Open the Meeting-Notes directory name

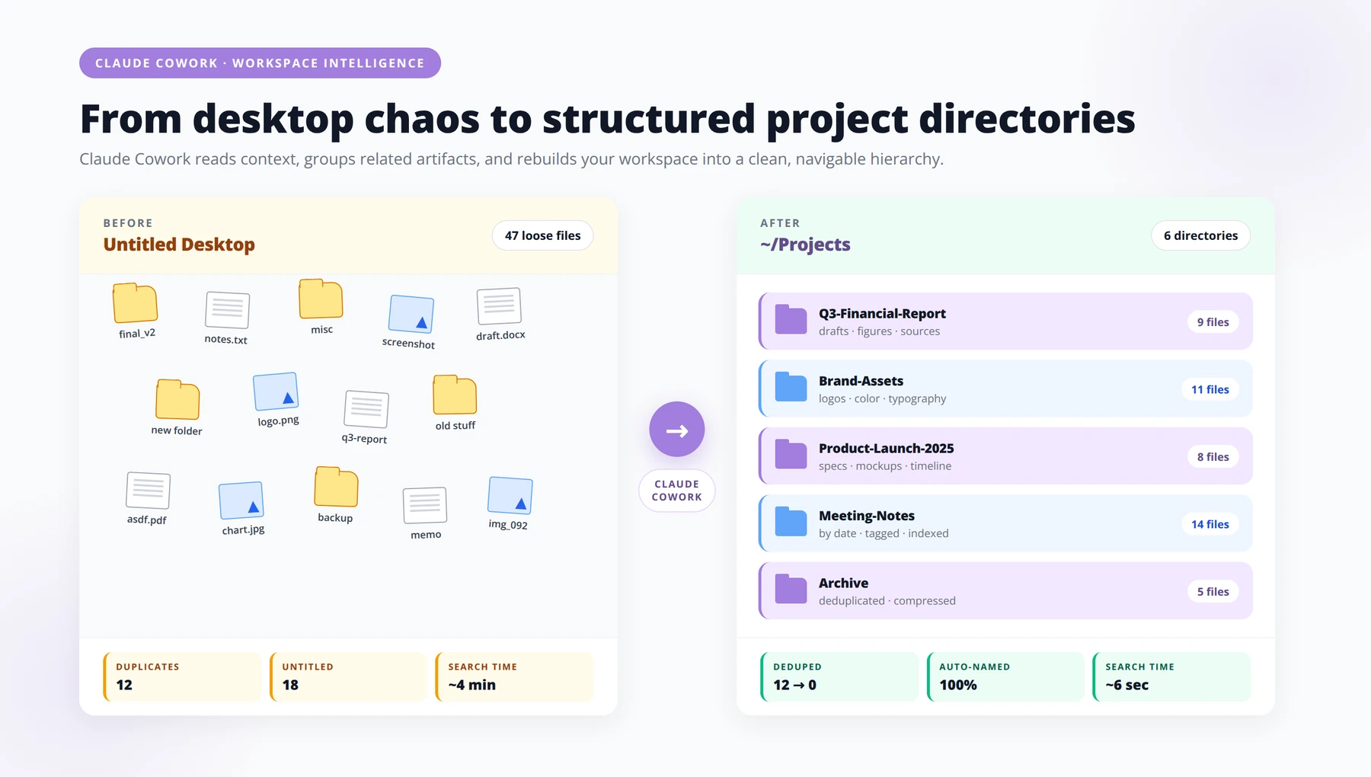[x=867, y=516]
